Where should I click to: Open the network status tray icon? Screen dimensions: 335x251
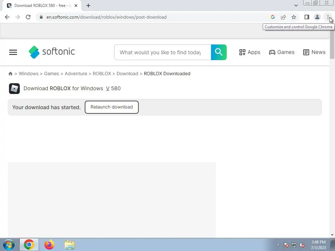[x=294, y=245]
